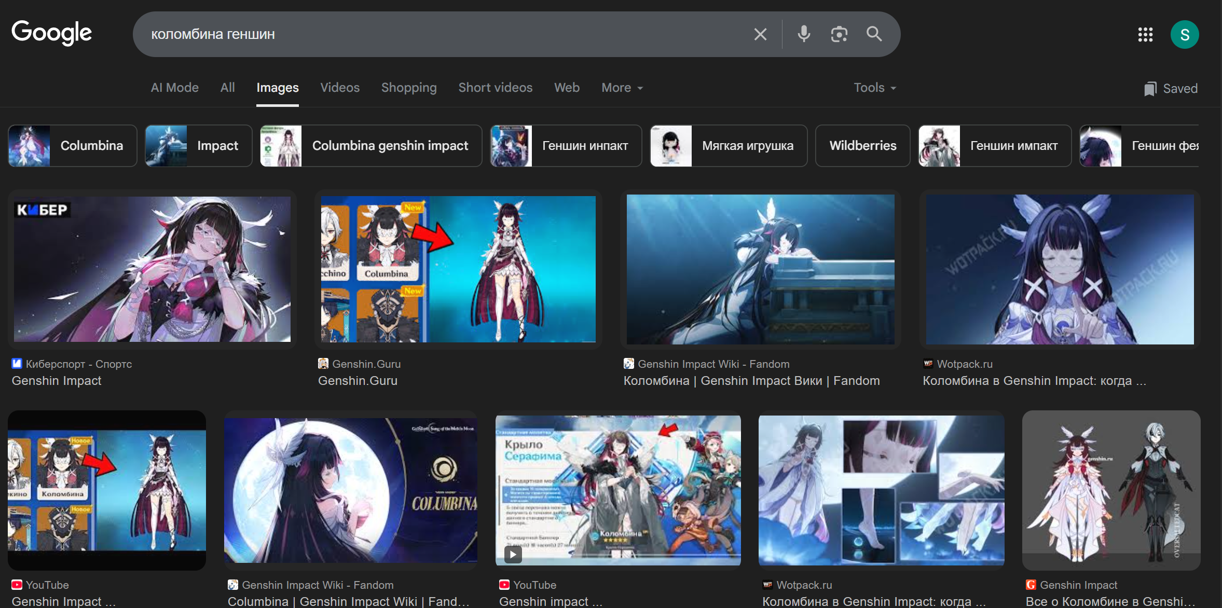Open the Google apps grid

point(1145,35)
